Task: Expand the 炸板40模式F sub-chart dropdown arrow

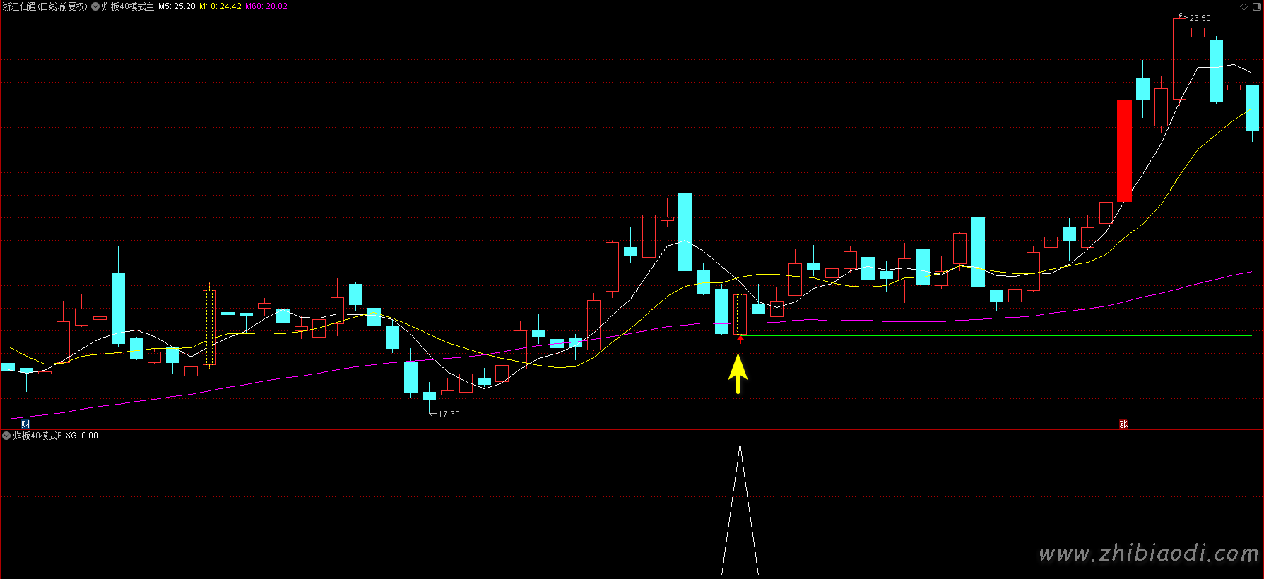Action: 6,436
